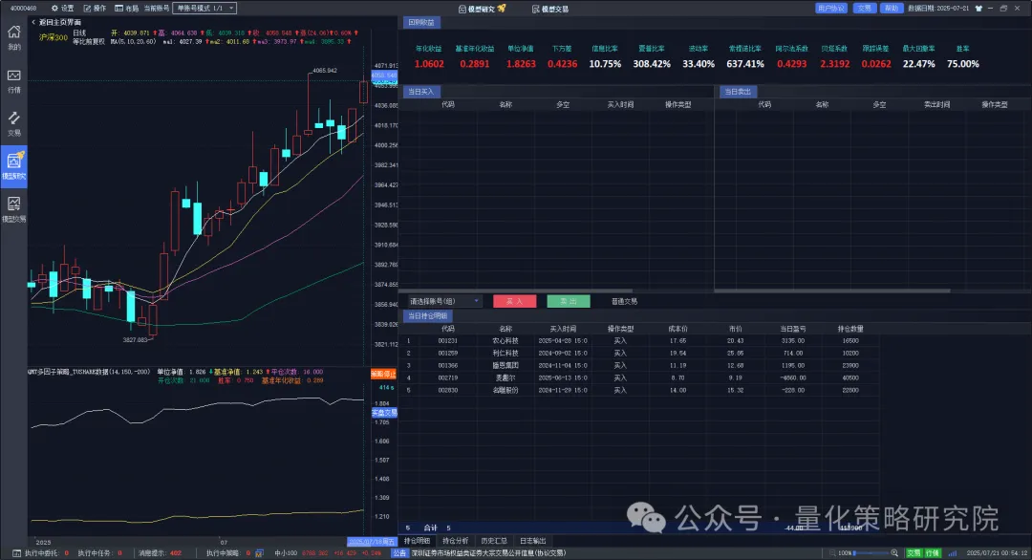The width and height of the screenshot is (1032, 560).
Task: Open the 我的 home sidebar icon
Action: coord(13,37)
